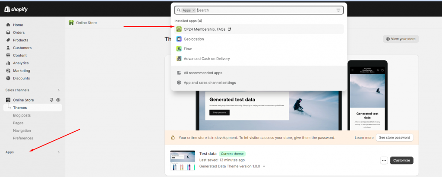Click Advanced Cash on Delivery icon
Image resolution: width=442 pixels, height=177 pixels.
click(x=179, y=59)
